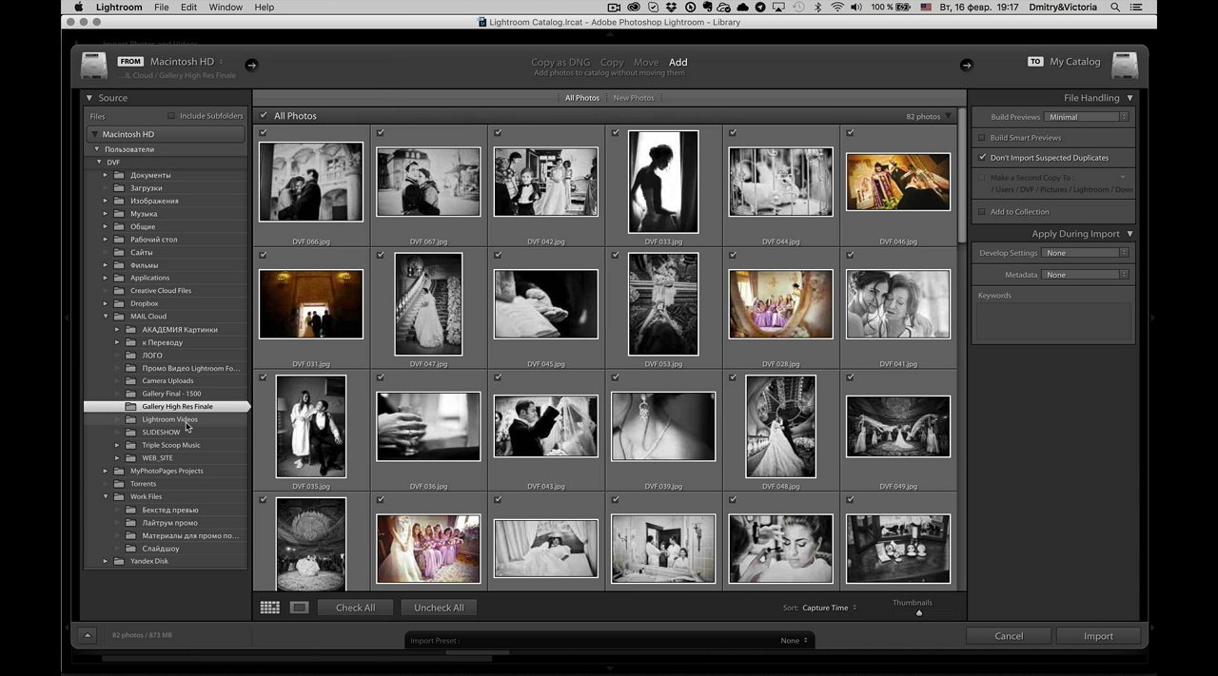Screen dimensions: 1218x676
Task: Collapse the Apply During Import panel
Action: point(1130,234)
